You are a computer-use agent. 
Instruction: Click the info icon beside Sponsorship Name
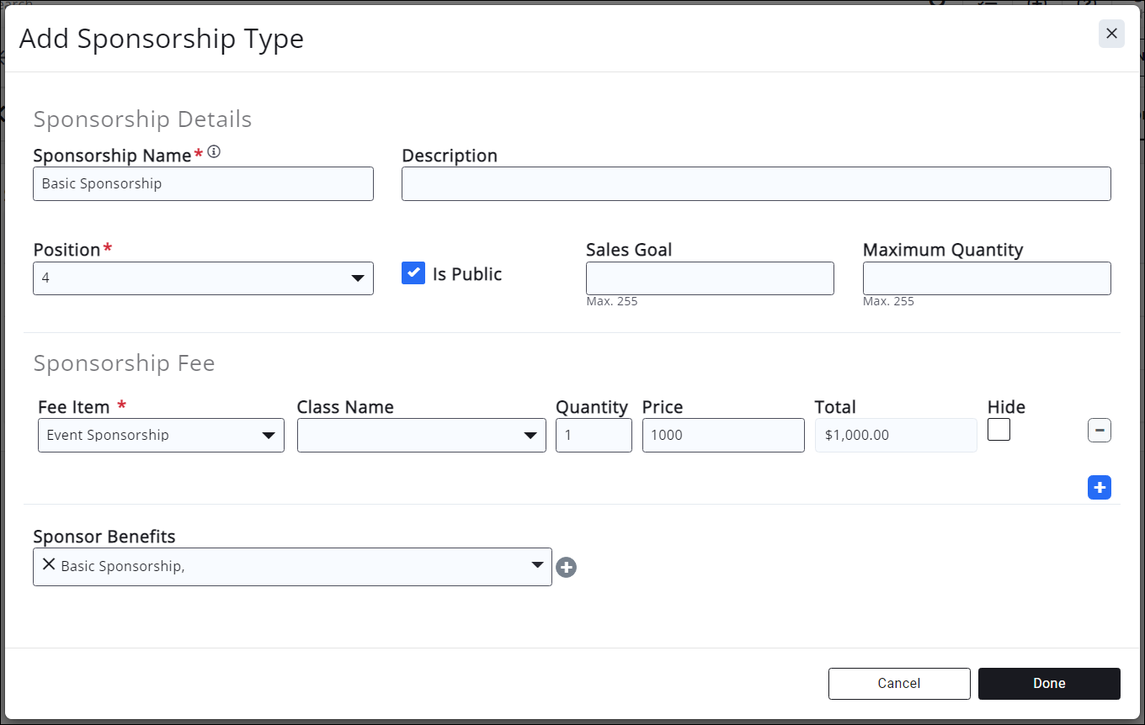[x=214, y=152]
